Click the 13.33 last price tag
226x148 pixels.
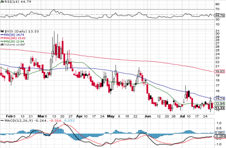pos(220,108)
